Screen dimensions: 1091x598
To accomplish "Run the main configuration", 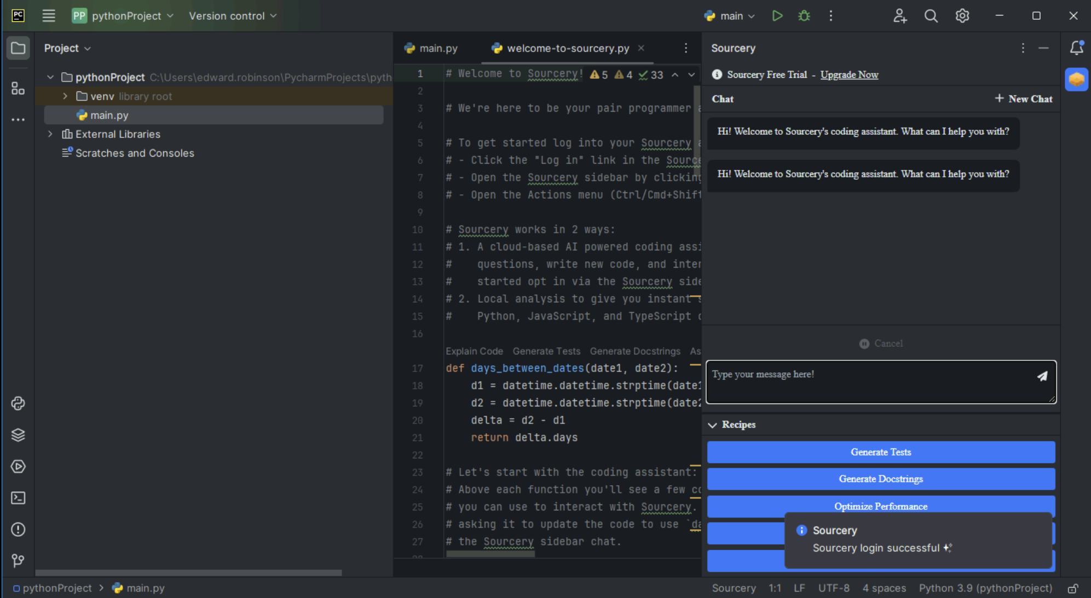I will [x=777, y=16].
